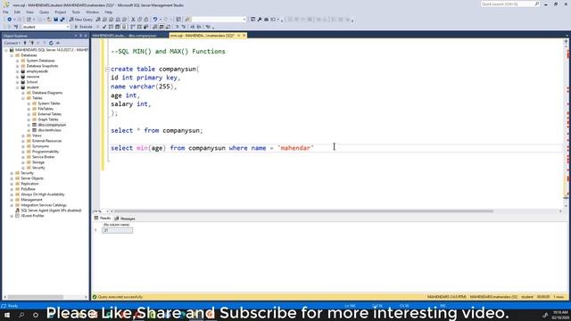This screenshot has height=321, width=571.
Task: Click the result cell in row 1
Action: pos(117,230)
